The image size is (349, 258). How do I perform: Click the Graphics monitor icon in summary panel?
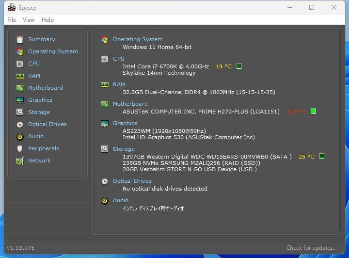pos(105,123)
